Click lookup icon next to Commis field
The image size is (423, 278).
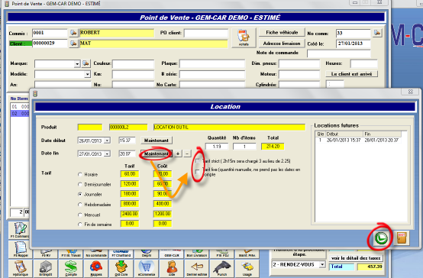(x=73, y=33)
